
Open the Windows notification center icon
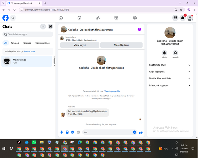(193, 149)
